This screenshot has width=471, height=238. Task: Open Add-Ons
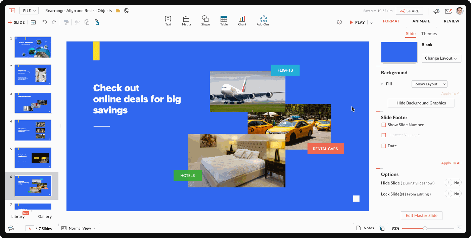pos(263,21)
